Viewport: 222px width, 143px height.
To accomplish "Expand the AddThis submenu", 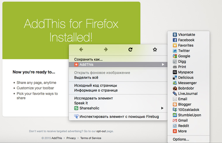I will click(x=118, y=64).
